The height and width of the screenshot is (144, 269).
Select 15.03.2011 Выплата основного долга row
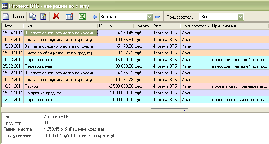pyautogui.click(x=135, y=46)
